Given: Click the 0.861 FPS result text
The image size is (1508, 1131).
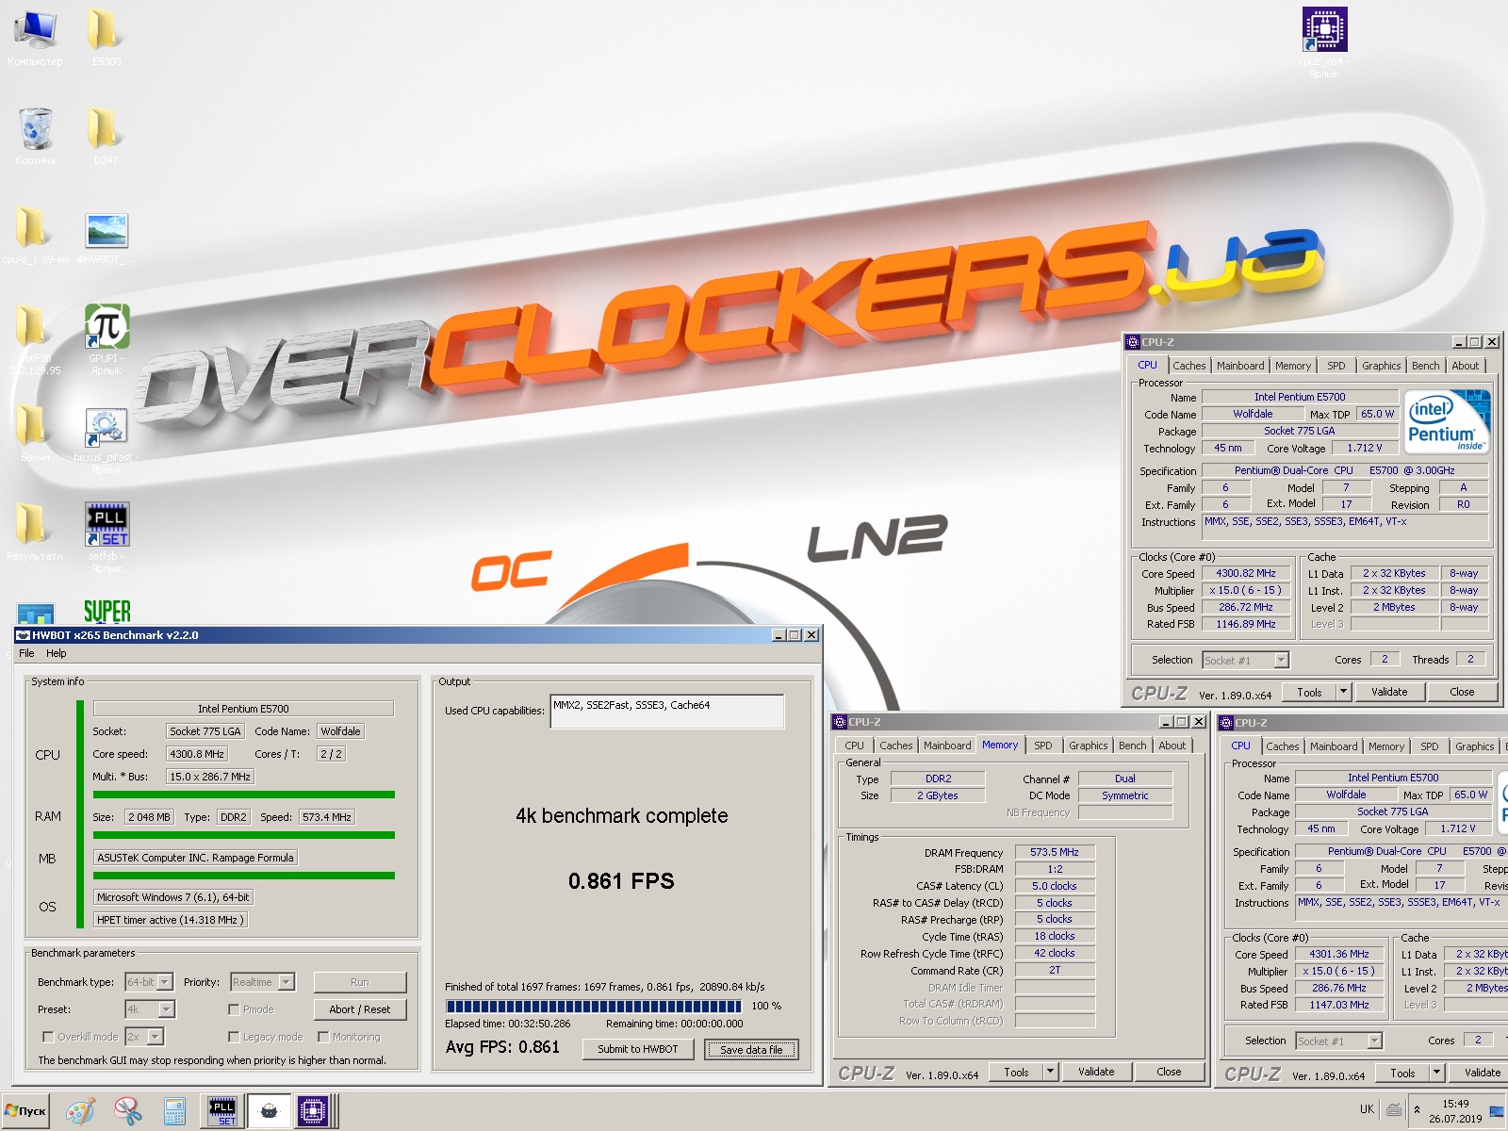Looking at the screenshot, I should pyautogui.click(x=621, y=881).
